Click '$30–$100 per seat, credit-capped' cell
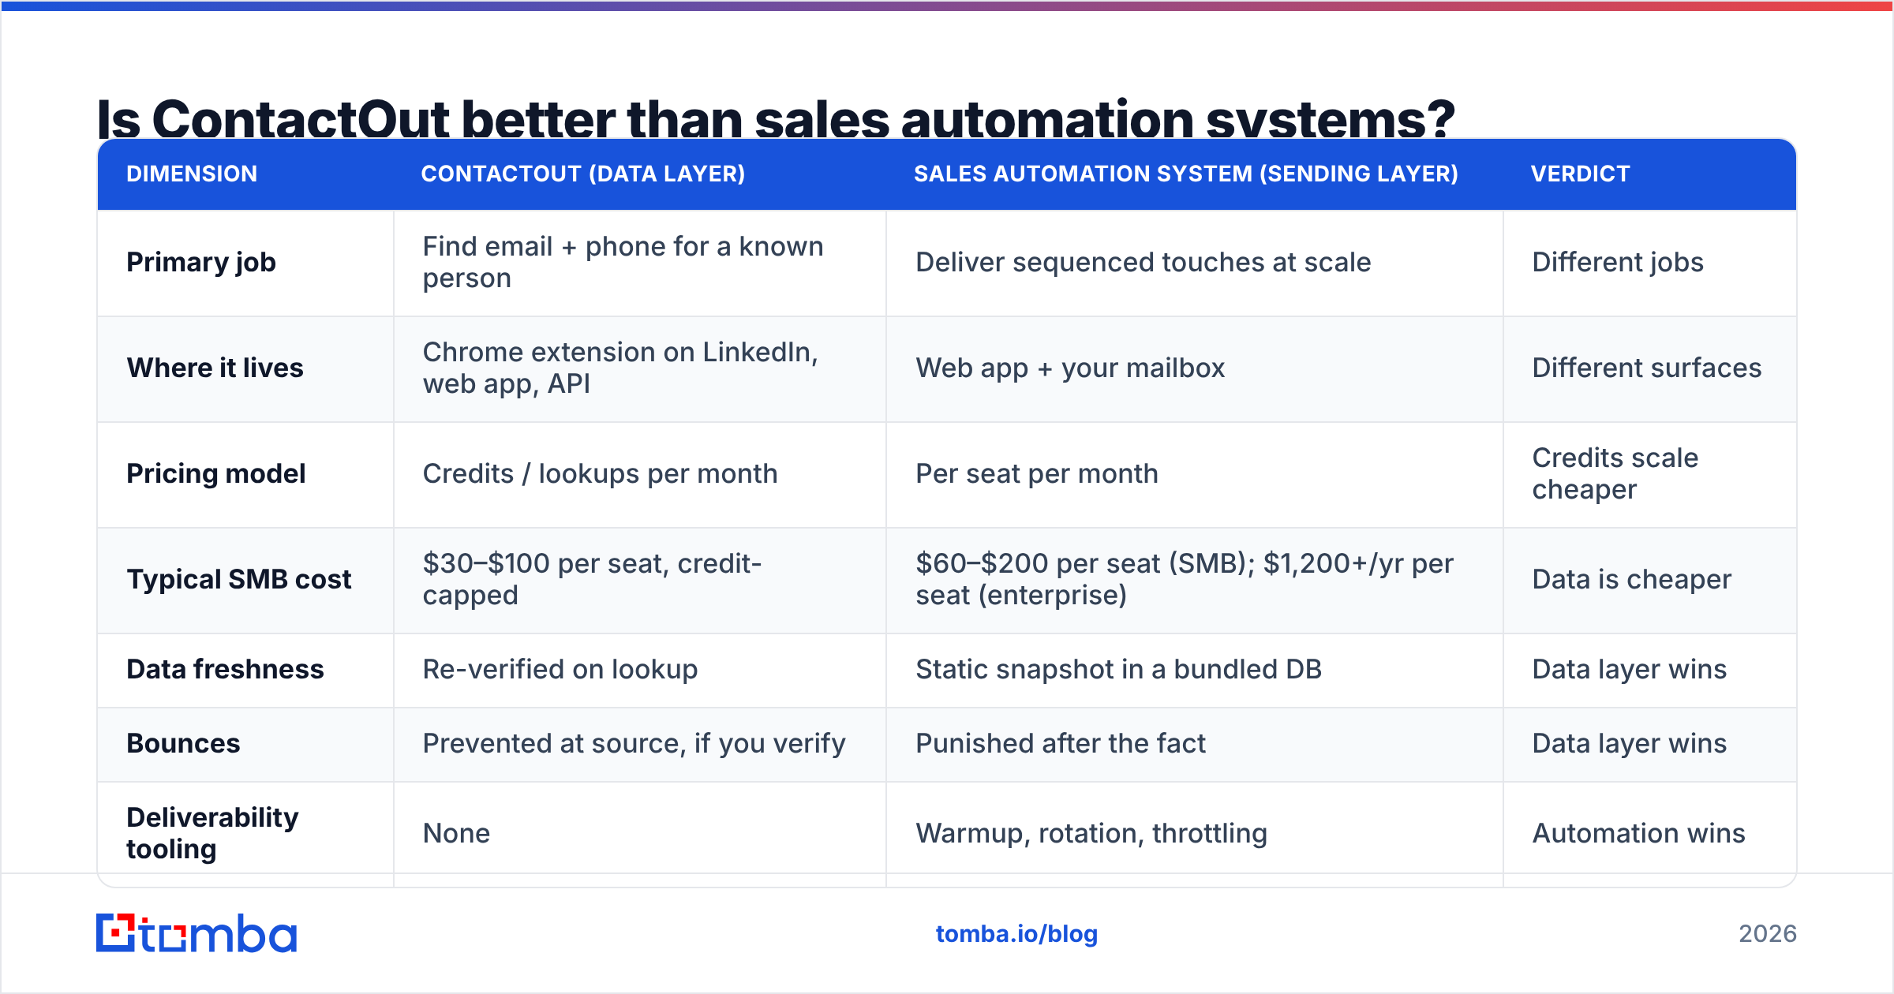Screen dimensions: 1894x994 592,580
